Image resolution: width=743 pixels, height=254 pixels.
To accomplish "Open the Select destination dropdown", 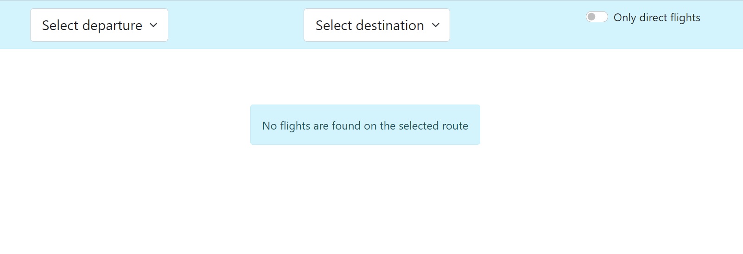I will [x=377, y=25].
